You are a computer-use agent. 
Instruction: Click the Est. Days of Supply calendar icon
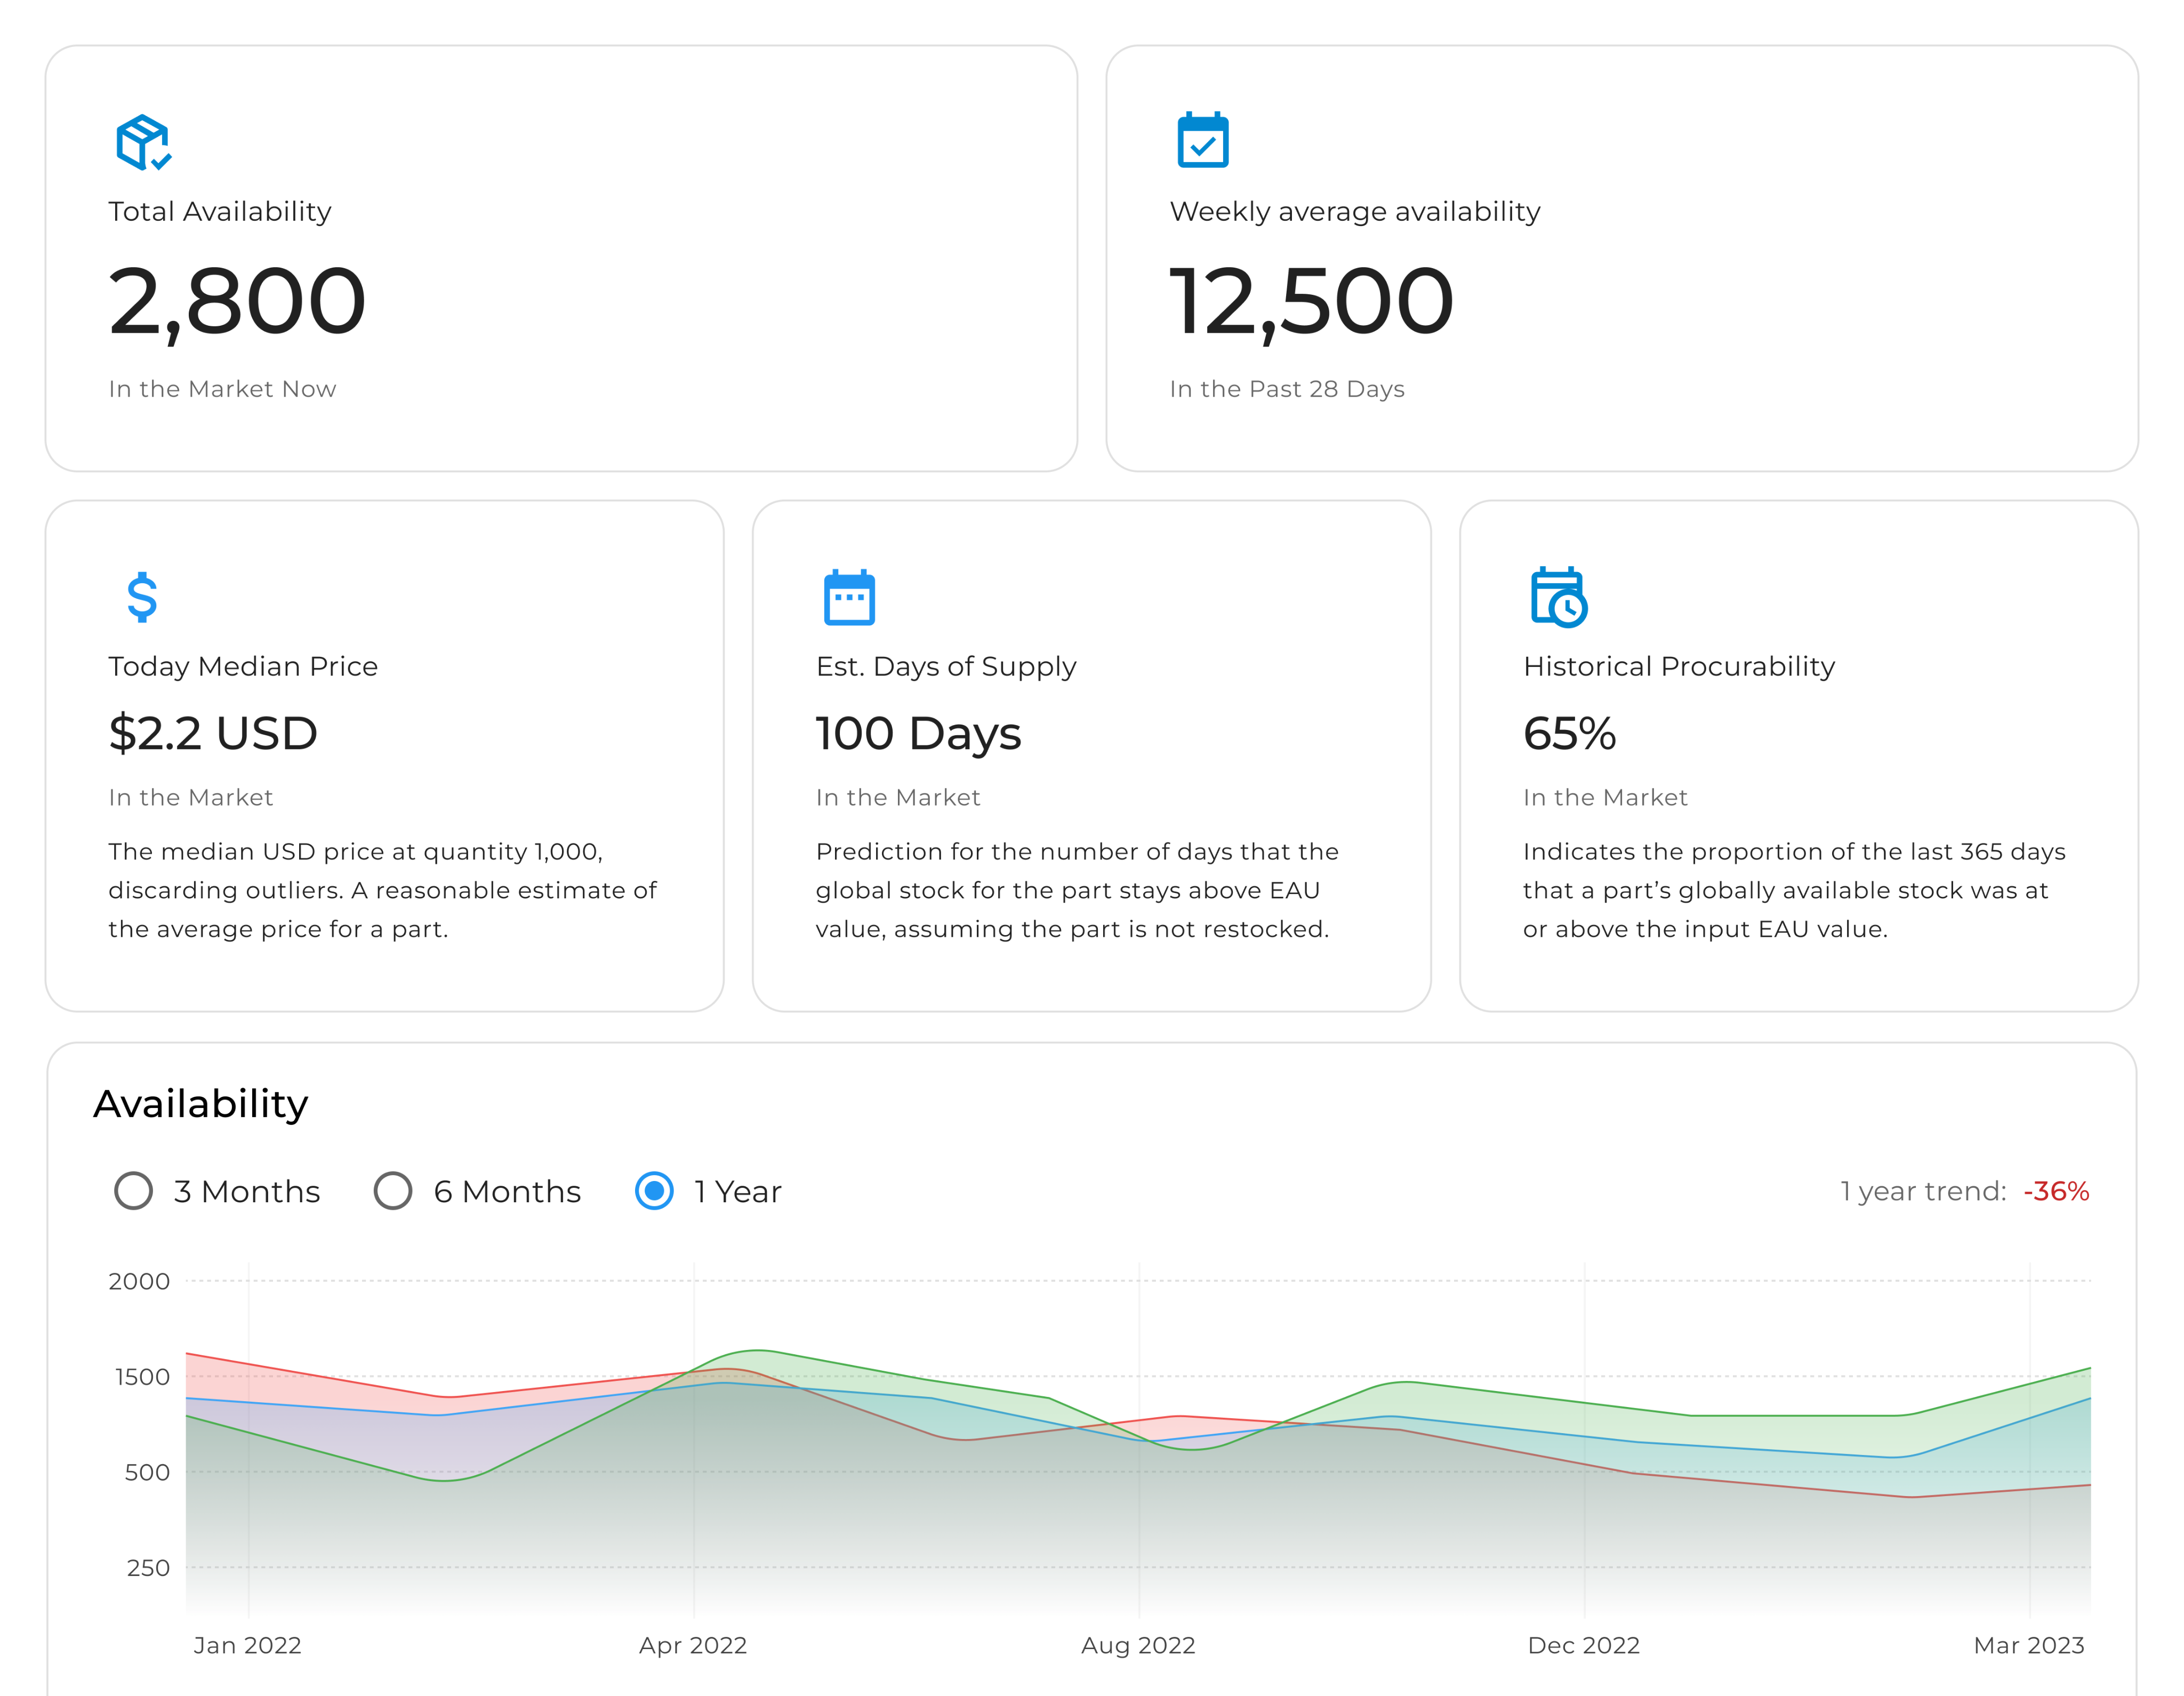pos(849,597)
